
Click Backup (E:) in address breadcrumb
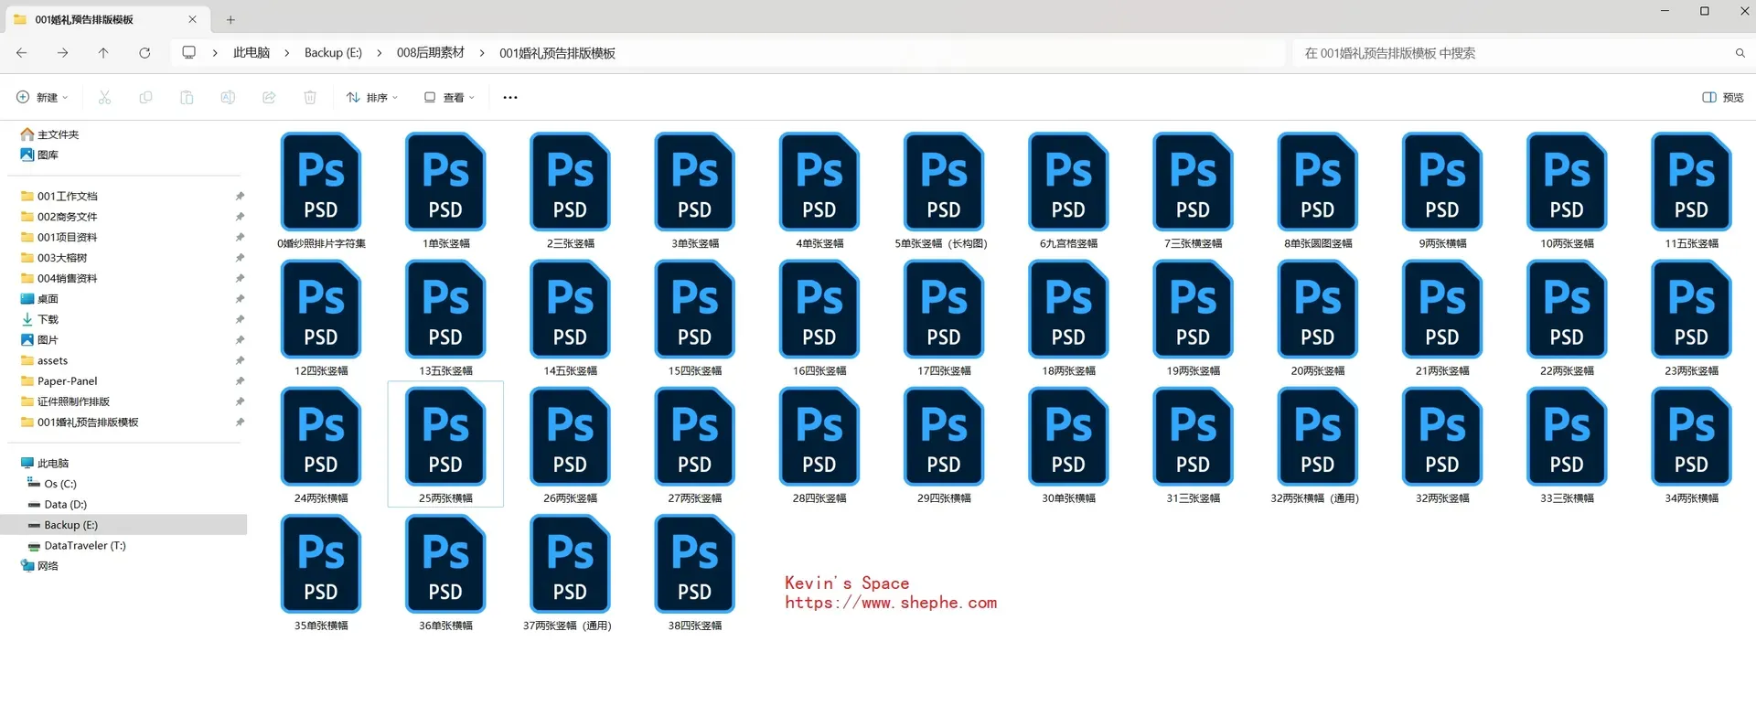tap(333, 53)
